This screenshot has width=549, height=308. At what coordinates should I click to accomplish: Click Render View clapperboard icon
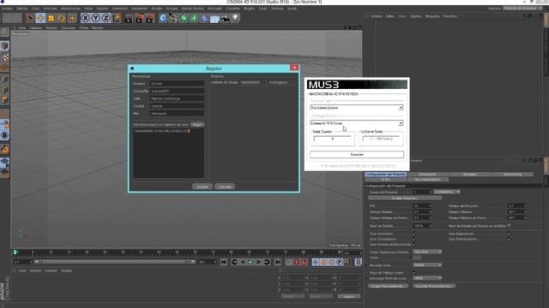pyautogui.click(x=129, y=18)
